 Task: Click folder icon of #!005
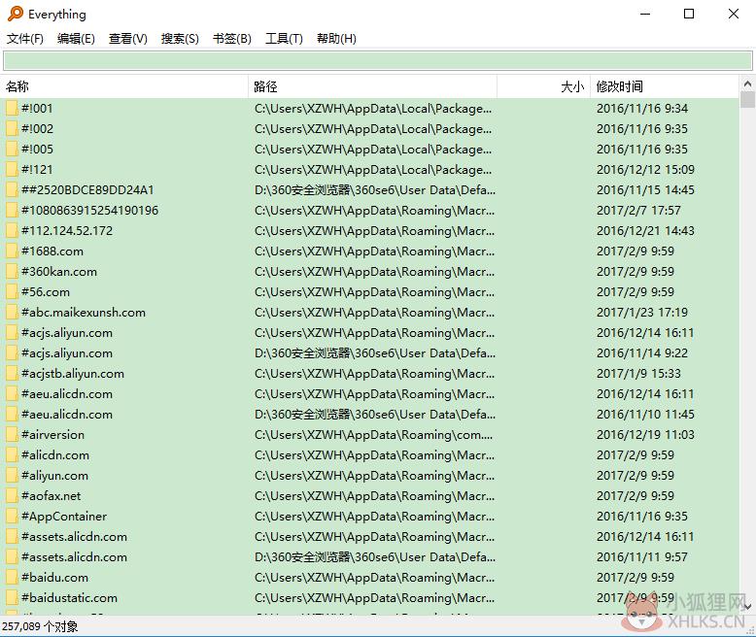(12, 149)
